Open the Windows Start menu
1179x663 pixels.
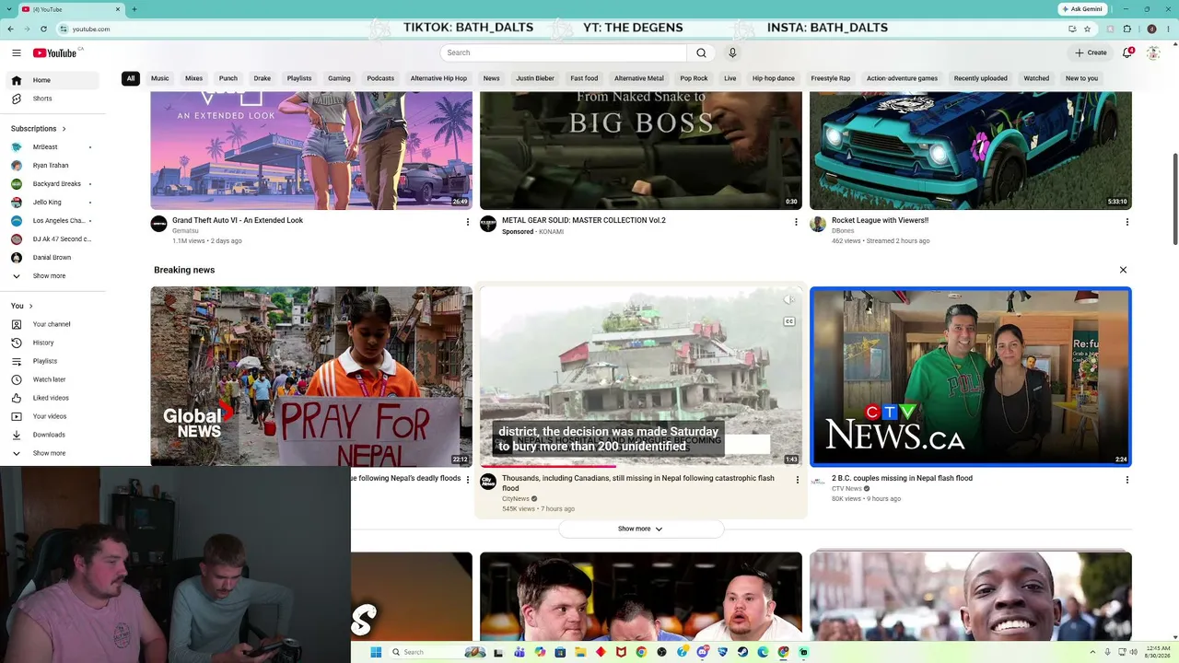376,652
